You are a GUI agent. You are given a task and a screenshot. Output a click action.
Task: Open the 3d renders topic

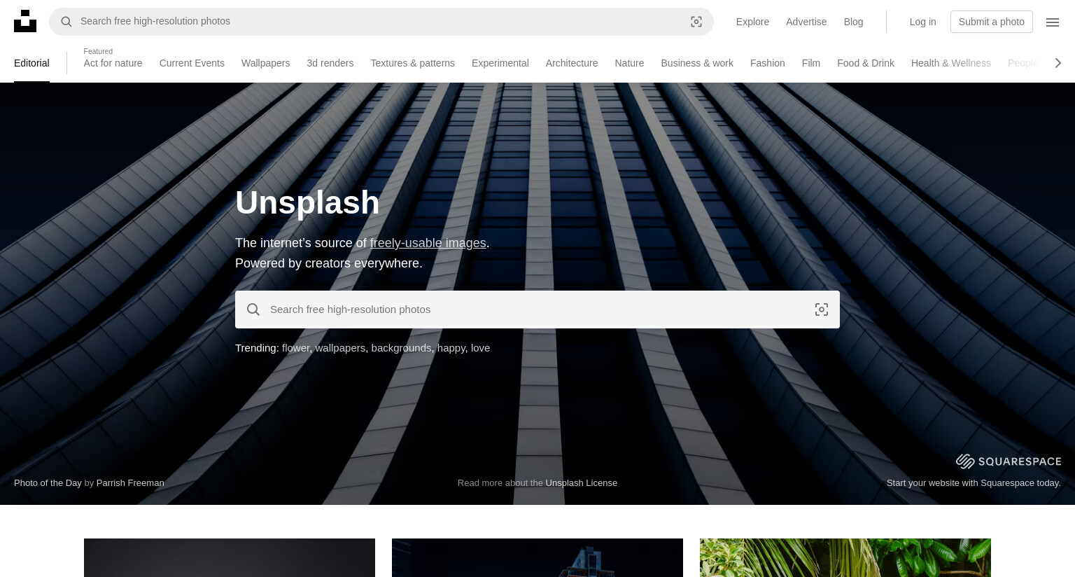coord(330,63)
